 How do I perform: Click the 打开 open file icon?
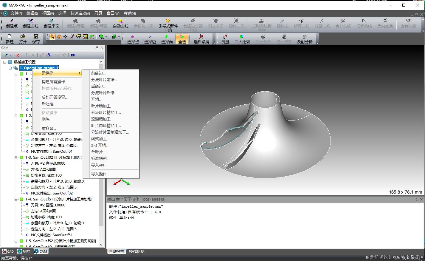coord(23,39)
